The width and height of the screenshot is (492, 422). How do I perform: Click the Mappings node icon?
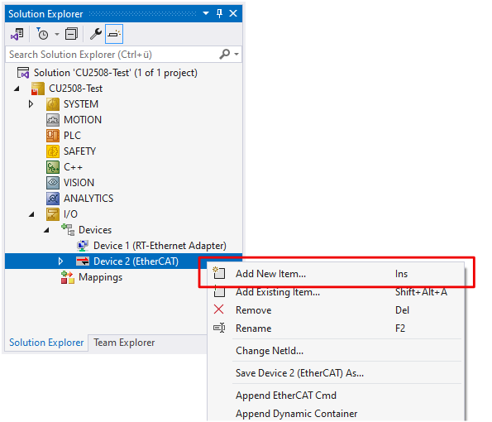point(68,277)
